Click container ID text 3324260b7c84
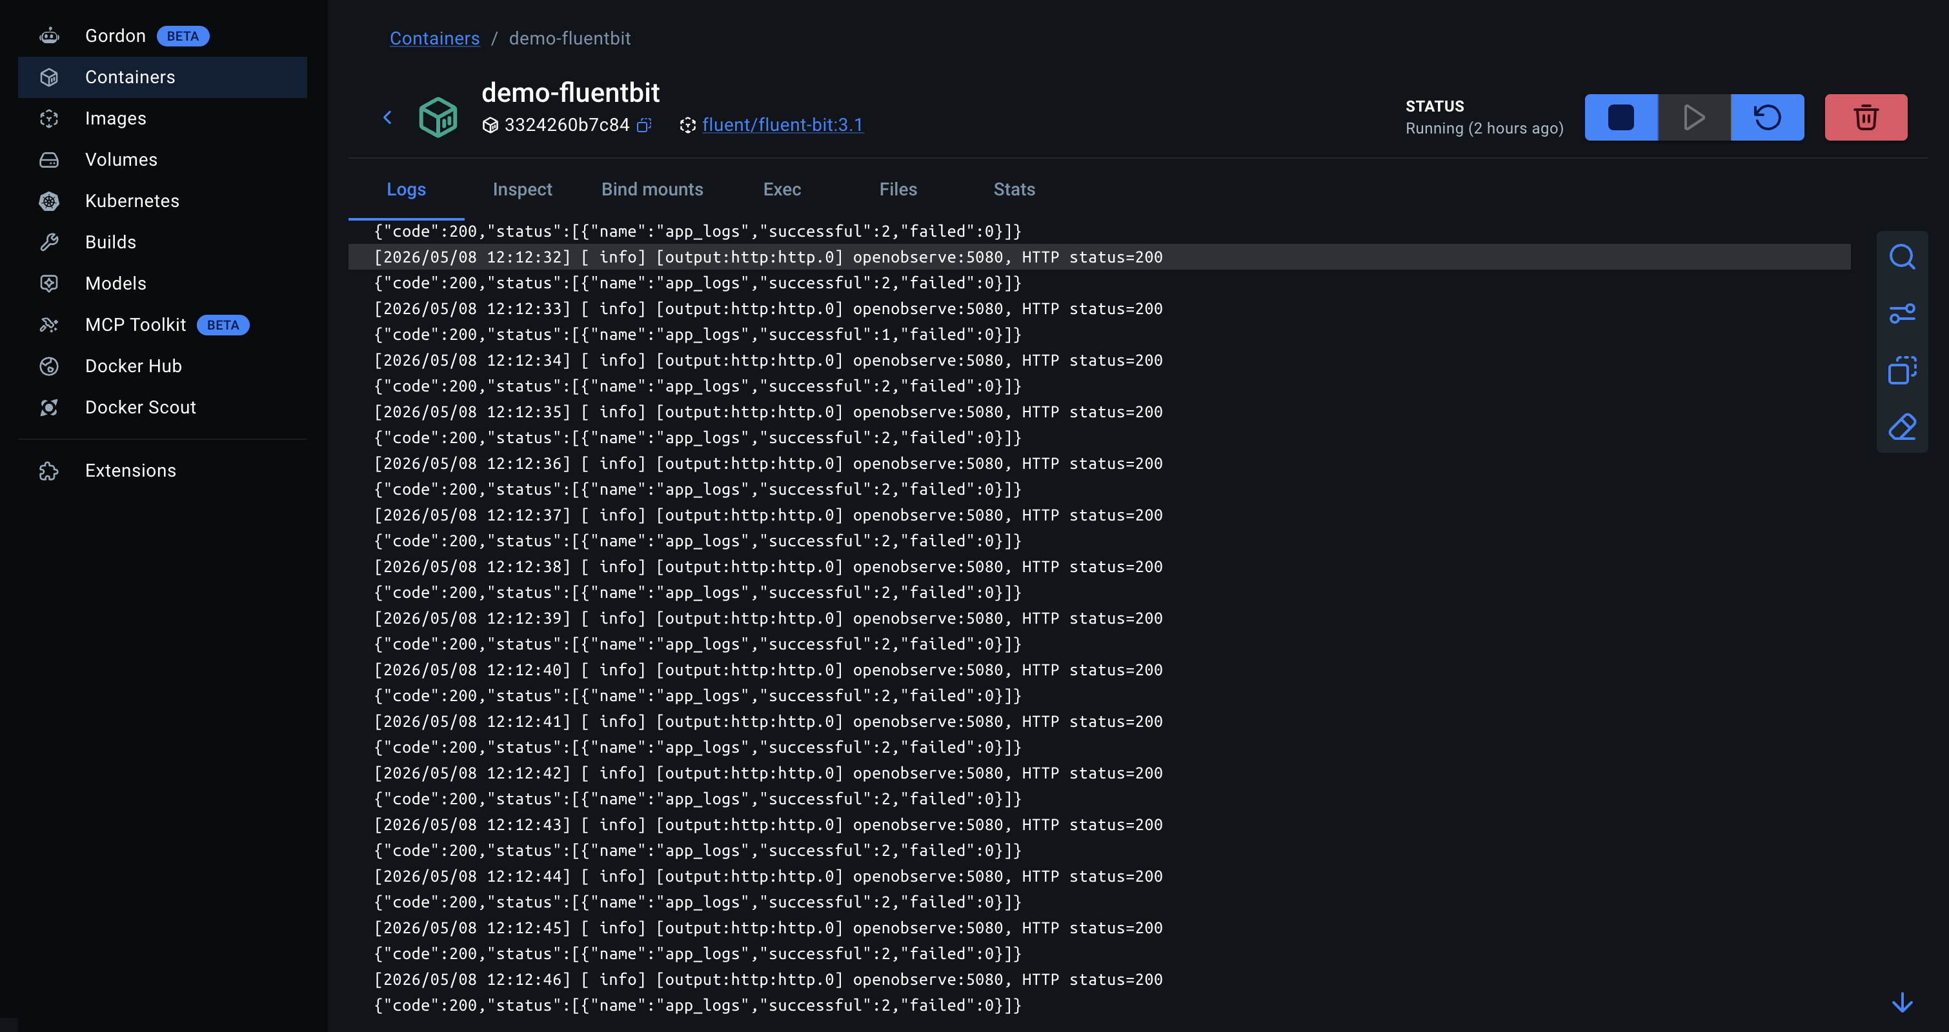Screen dimensions: 1949x1032 coord(567,124)
